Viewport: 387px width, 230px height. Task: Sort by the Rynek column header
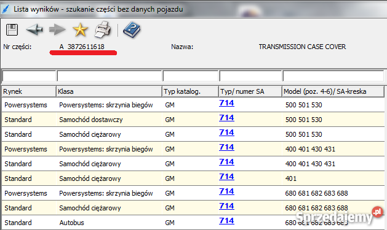point(29,91)
